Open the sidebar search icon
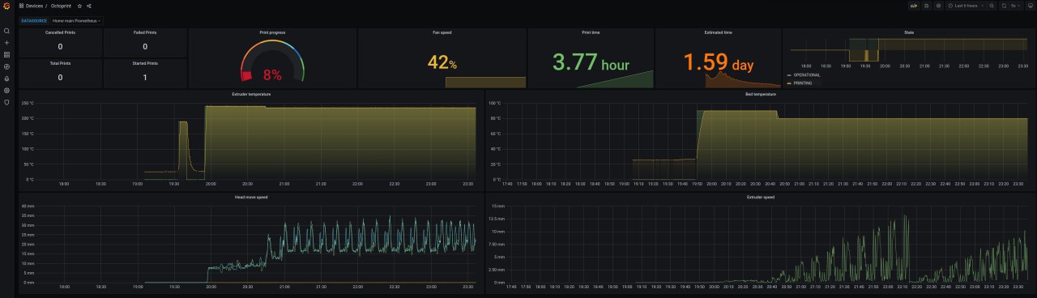 tap(6, 31)
